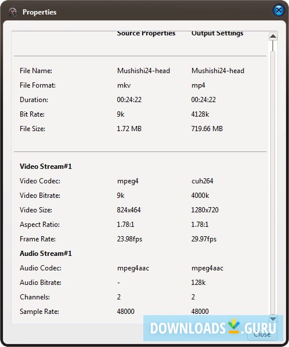Click the Duration label

coord(34,100)
